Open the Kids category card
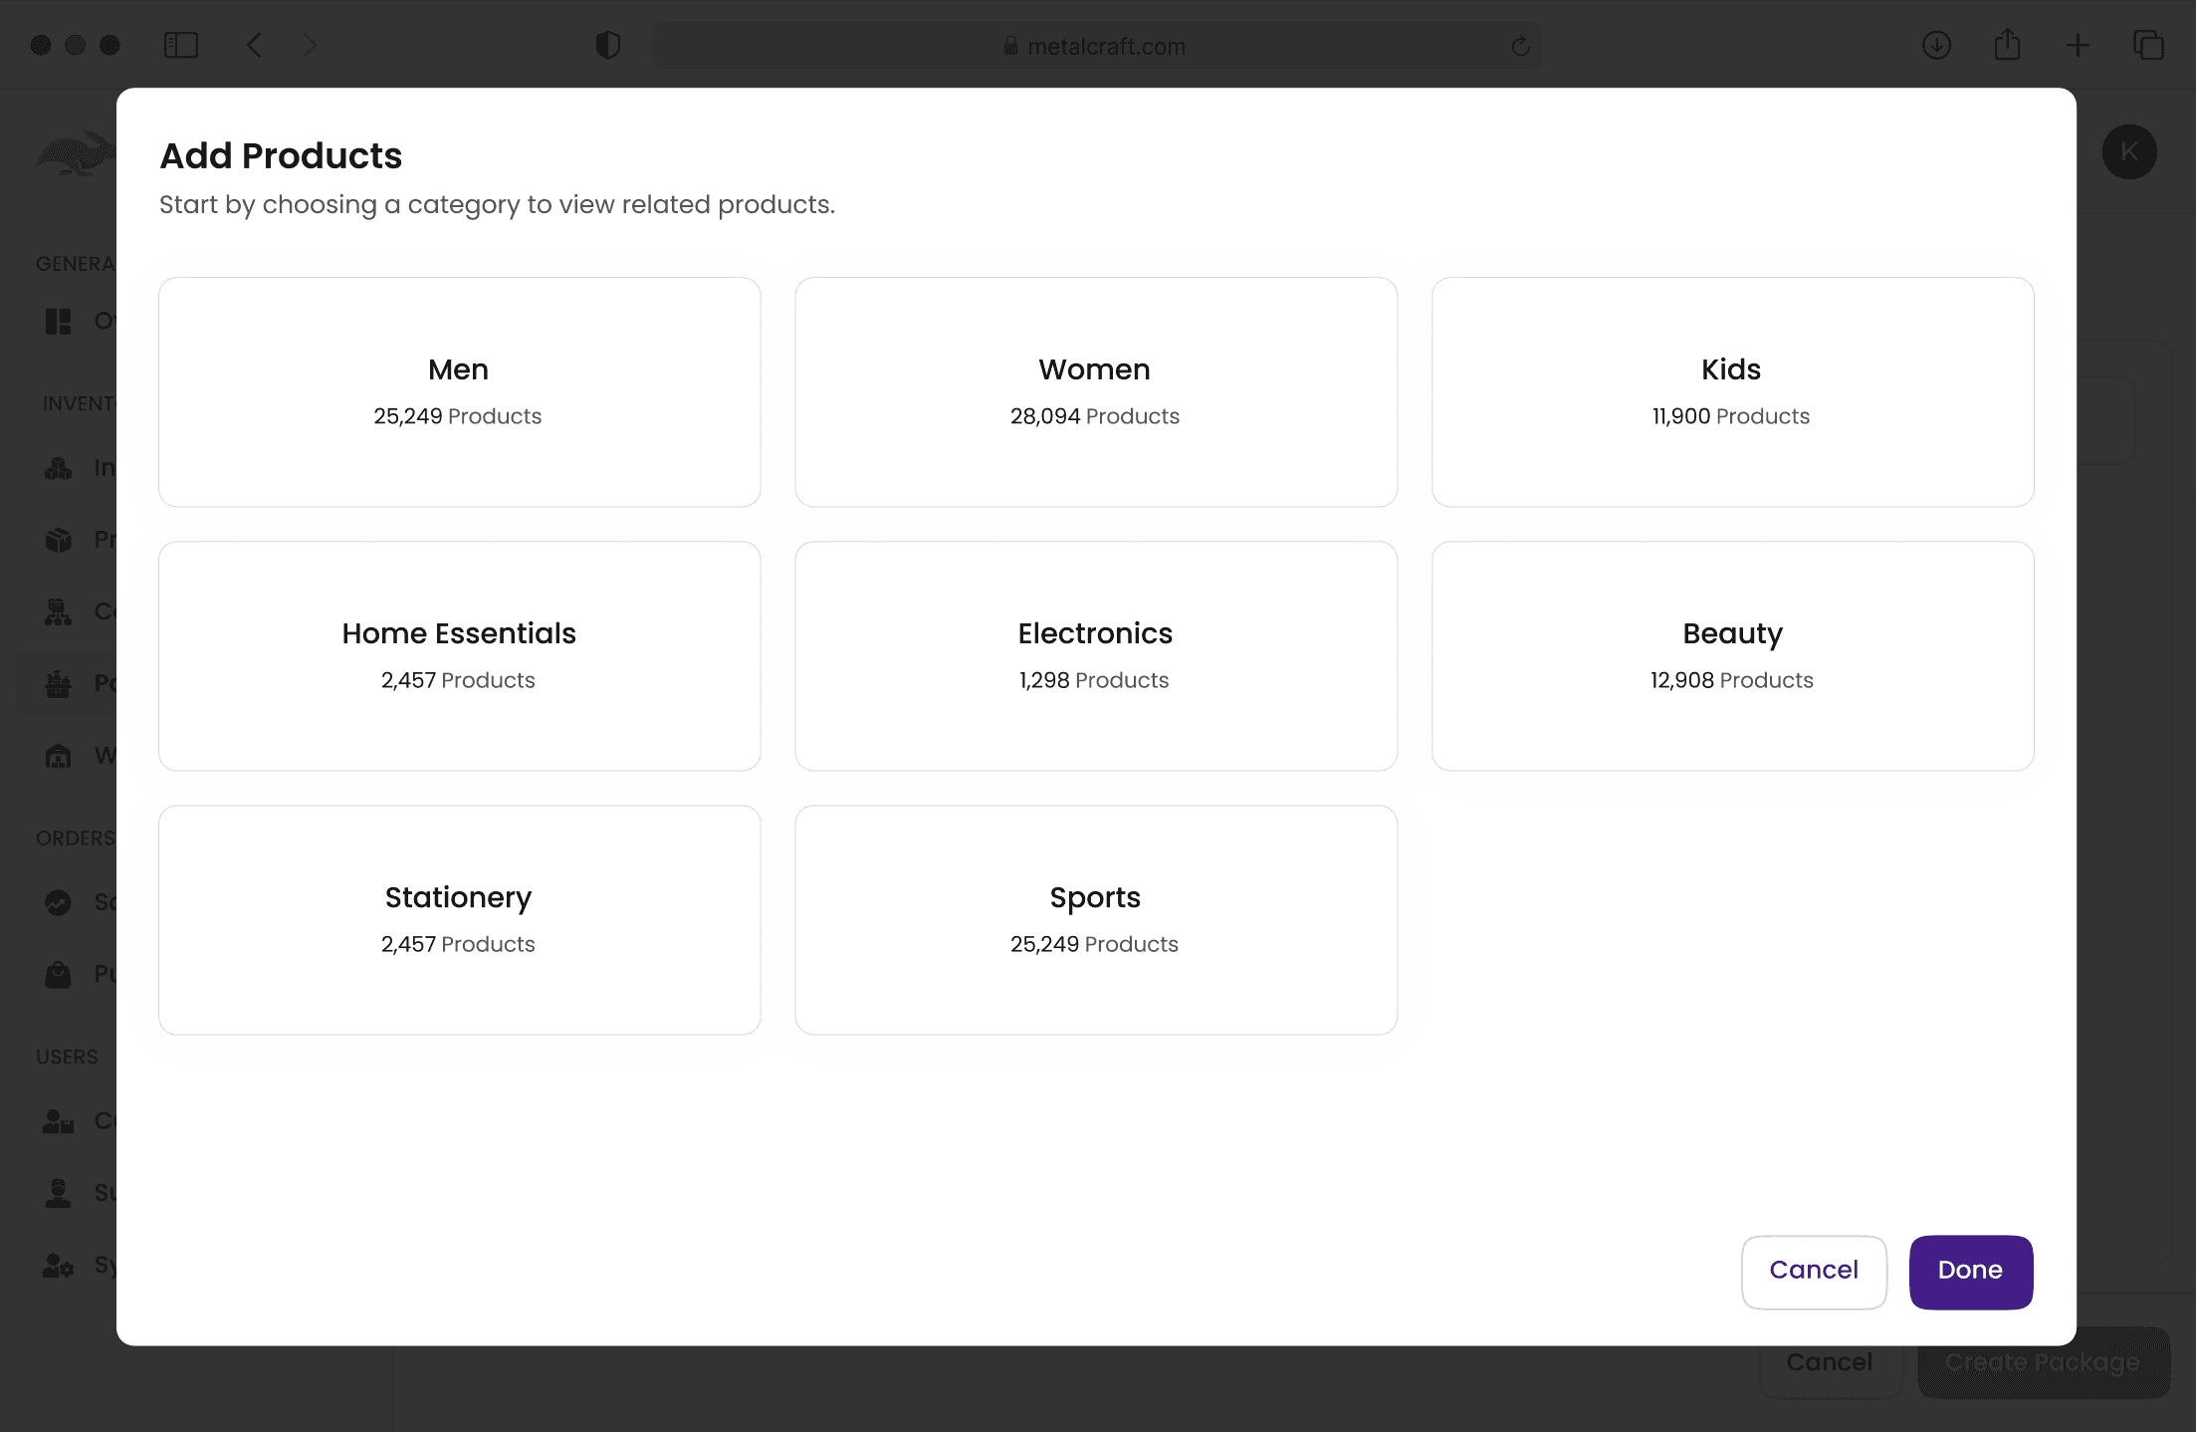Viewport: 2196px width, 1432px height. 1731,391
